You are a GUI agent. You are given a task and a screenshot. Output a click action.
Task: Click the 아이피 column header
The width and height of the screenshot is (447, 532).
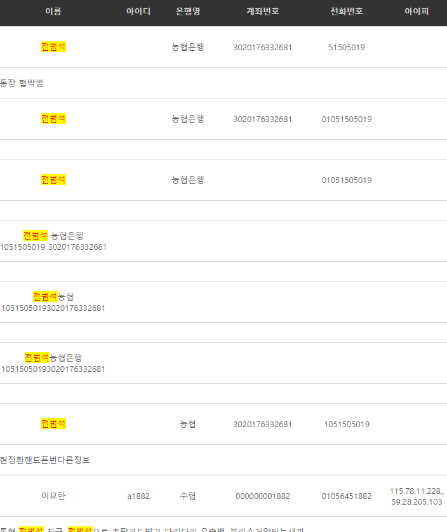[417, 11]
